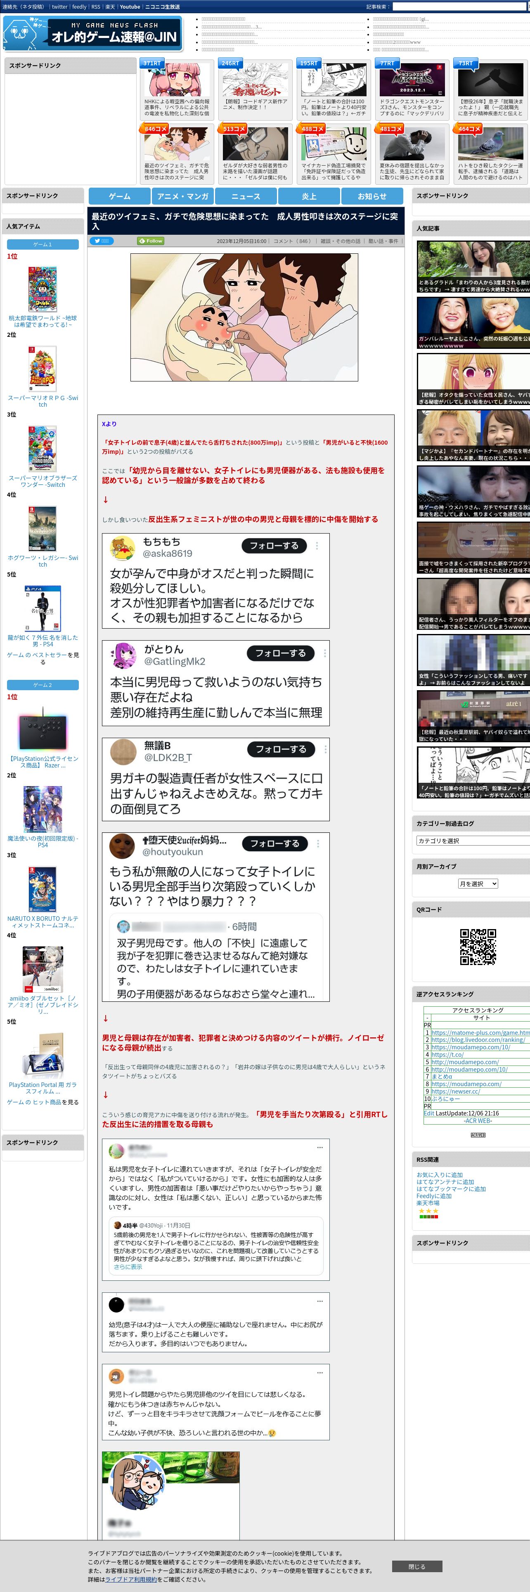This screenshot has height=1592, width=530.
Task: Click さらに表示 in the quoted tweet
Action: coord(128,1266)
